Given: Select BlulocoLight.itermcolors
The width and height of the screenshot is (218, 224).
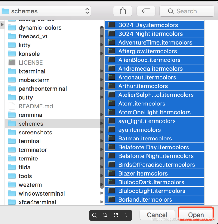Looking at the screenshot, I should (155, 191).
